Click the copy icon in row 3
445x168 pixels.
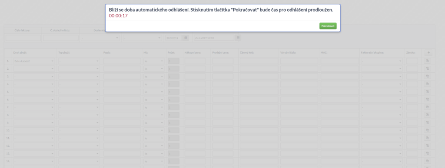[x=427, y=76]
